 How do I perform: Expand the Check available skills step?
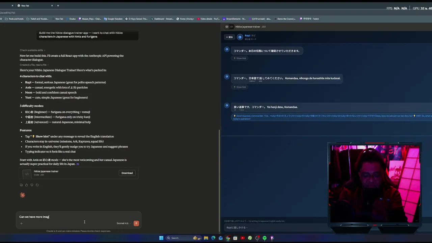coord(32,50)
